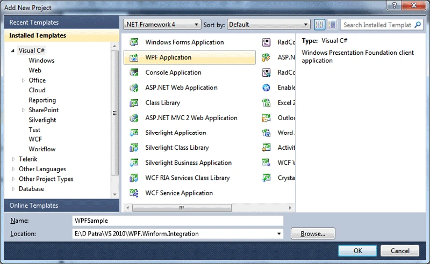This screenshot has width=430, height=264.
Task: Click the Enable template globe icon
Action: [x=266, y=87]
